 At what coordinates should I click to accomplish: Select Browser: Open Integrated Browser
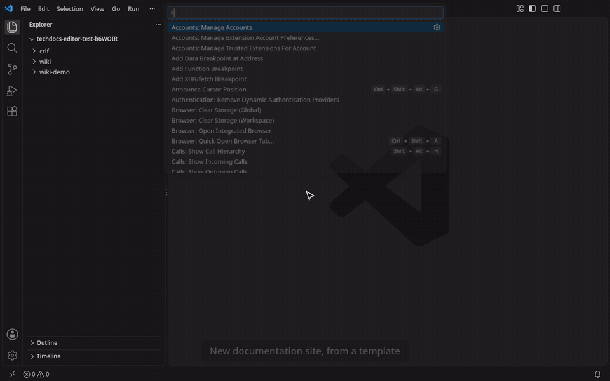(306, 131)
